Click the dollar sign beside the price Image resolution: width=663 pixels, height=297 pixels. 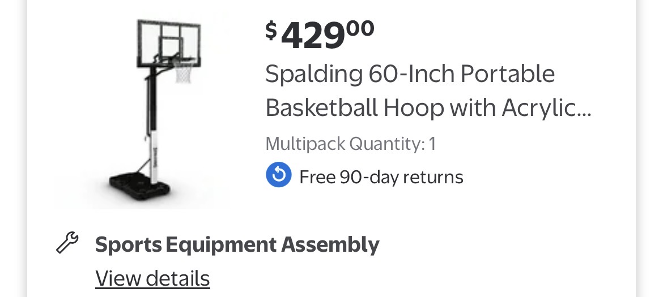(x=271, y=31)
